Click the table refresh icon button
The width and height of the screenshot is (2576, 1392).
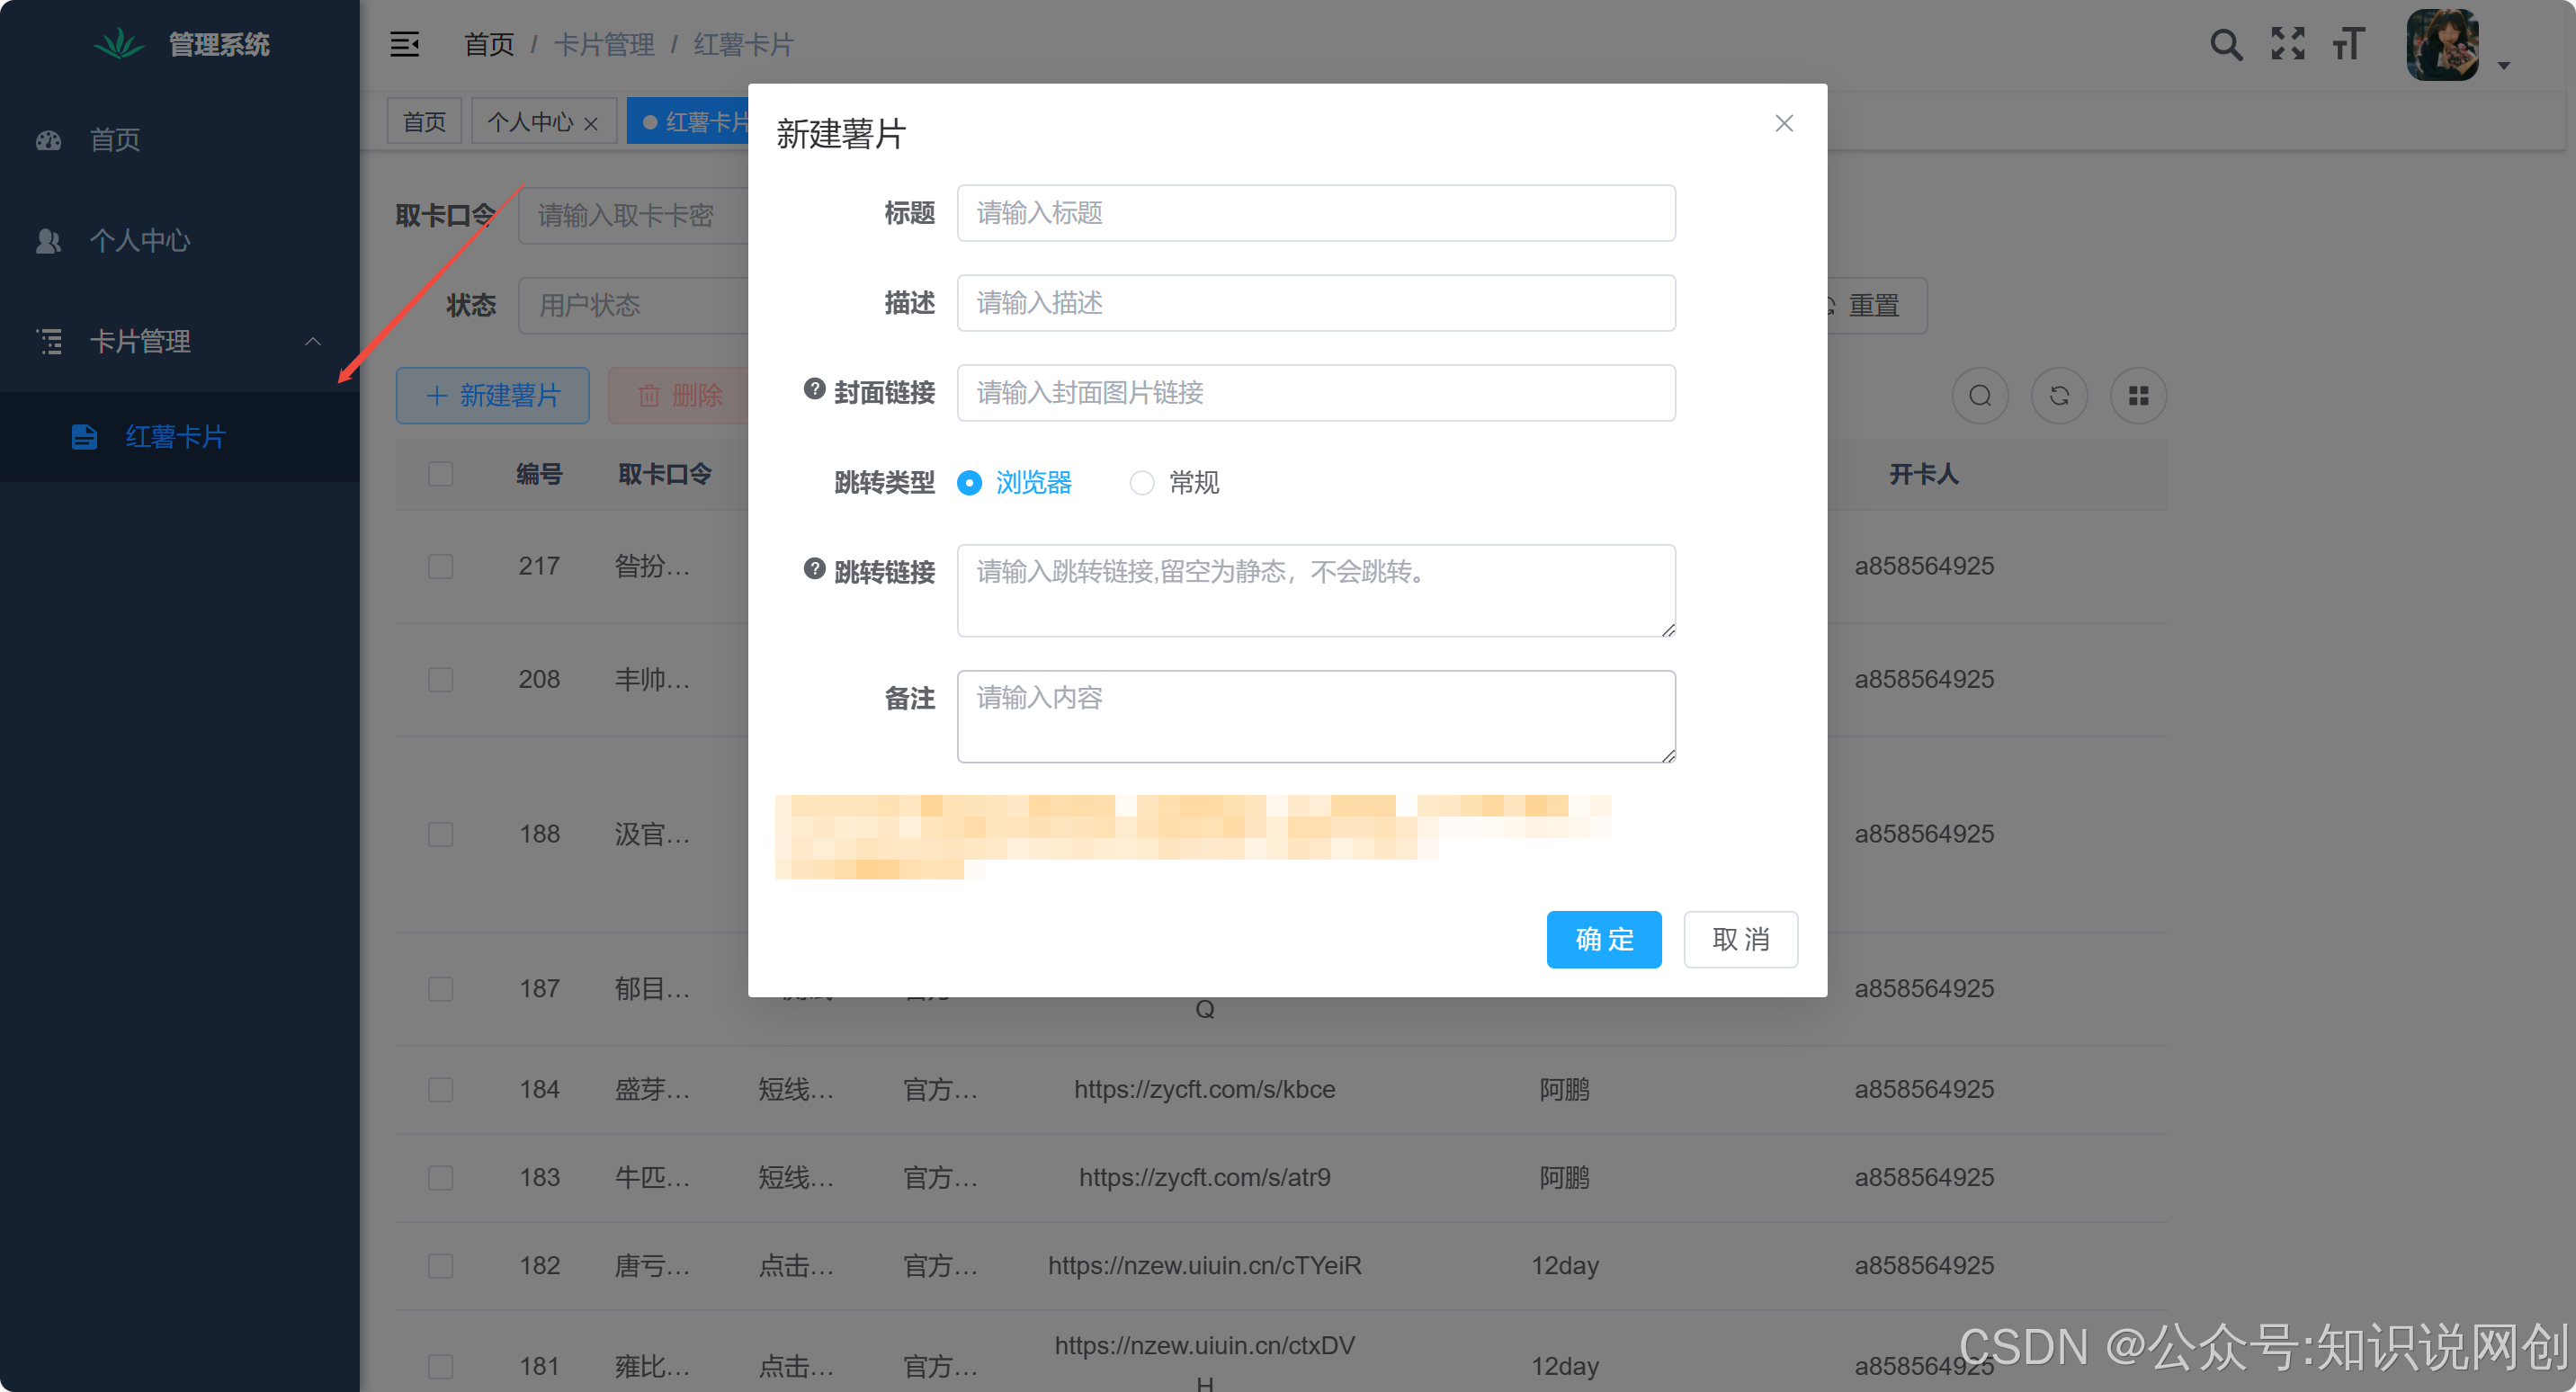2058,396
